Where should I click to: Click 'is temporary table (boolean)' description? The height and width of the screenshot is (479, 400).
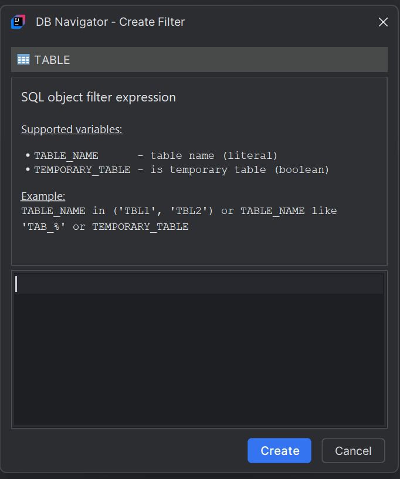click(239, 170)
